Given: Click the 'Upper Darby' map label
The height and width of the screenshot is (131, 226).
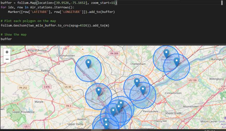Looking at the screenshot, I should pyautogui.click(x=76, y=124).
